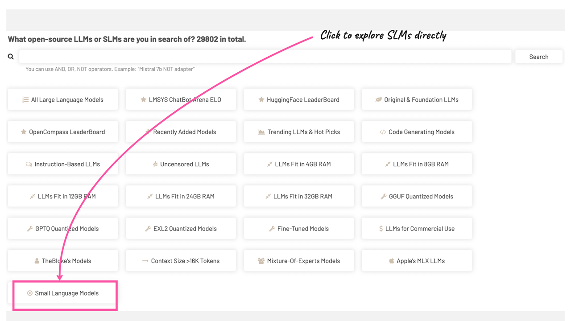This screenshot has width=571, height=321.
Task: Select Context Size >16K Tokens filter
Action: [181, 261]
